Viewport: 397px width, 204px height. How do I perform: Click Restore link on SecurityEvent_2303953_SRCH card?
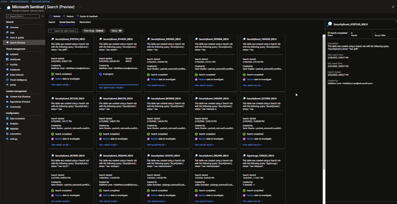[154, 79]
